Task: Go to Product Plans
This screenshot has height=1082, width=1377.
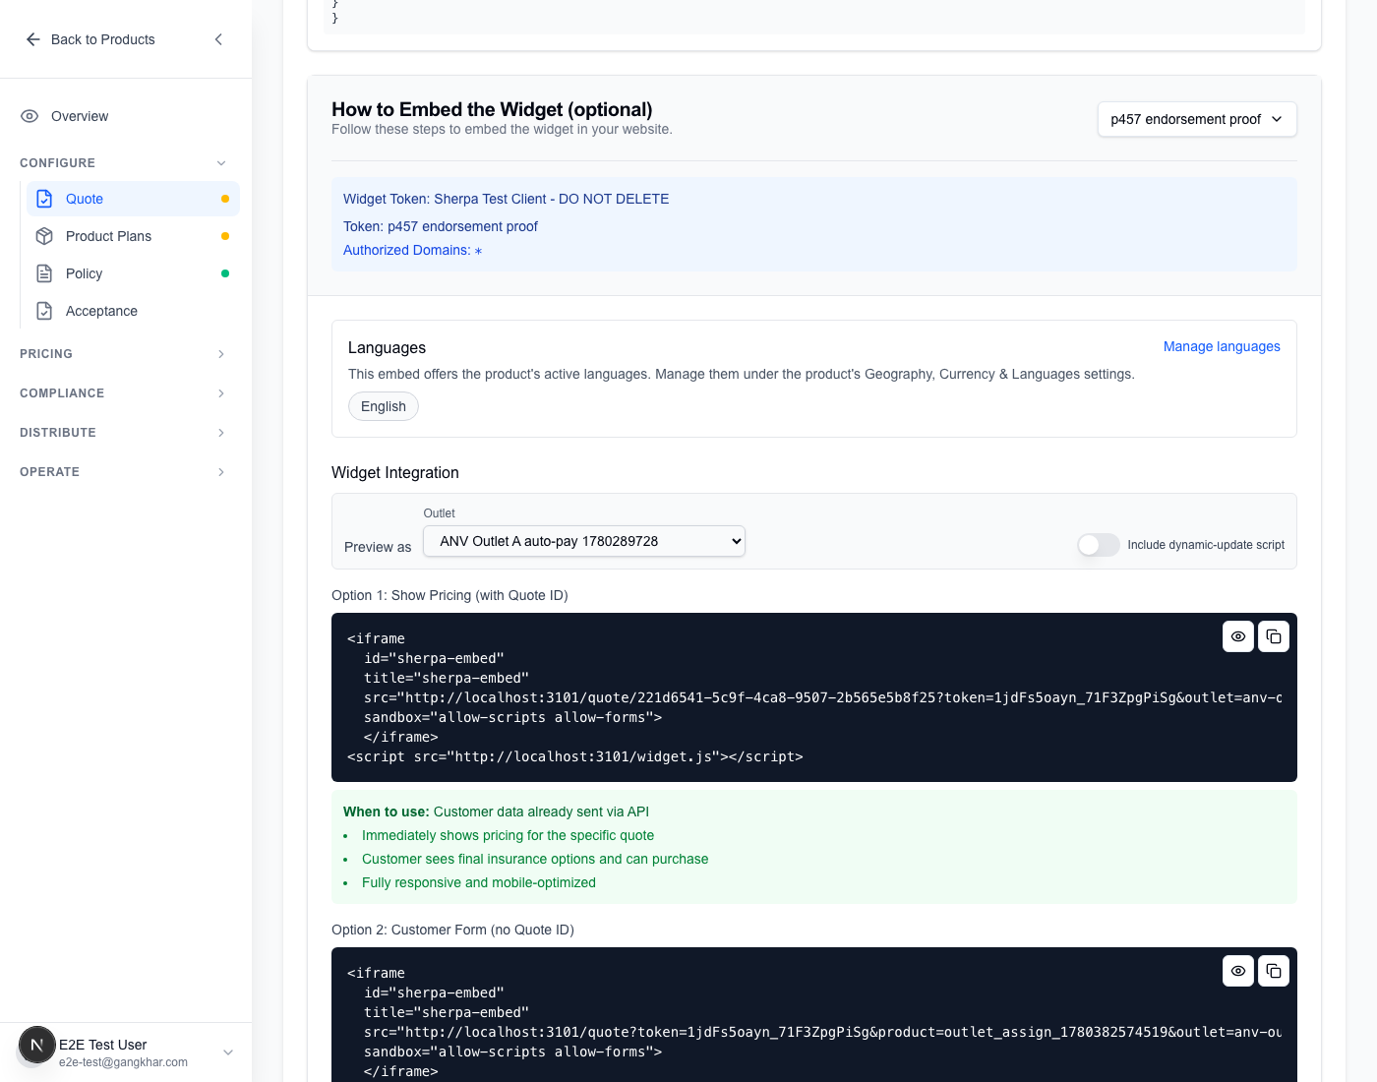Action: 134,236
